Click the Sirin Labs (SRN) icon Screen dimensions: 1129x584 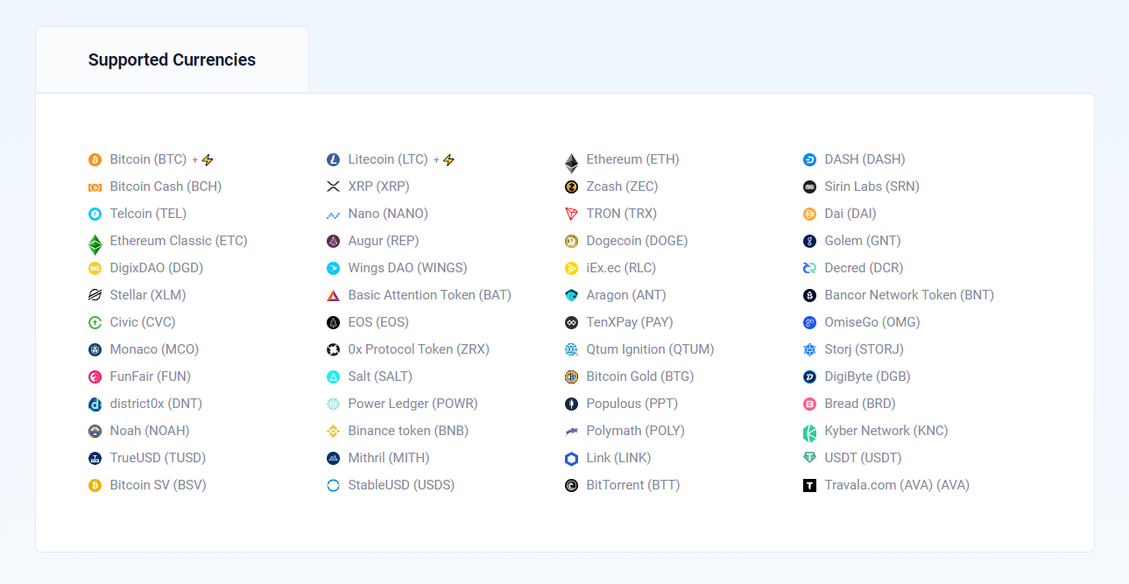[809, 187]
